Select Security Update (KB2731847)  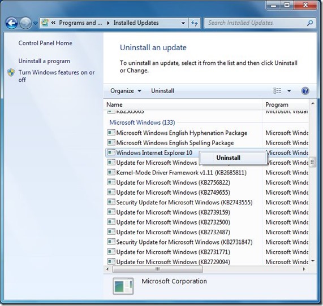[184, 242]
